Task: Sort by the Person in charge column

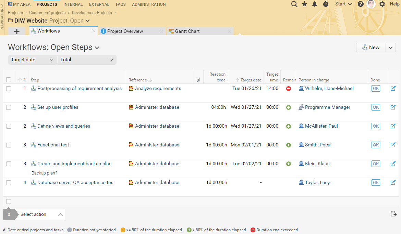Action: click(x=314, y=80)
